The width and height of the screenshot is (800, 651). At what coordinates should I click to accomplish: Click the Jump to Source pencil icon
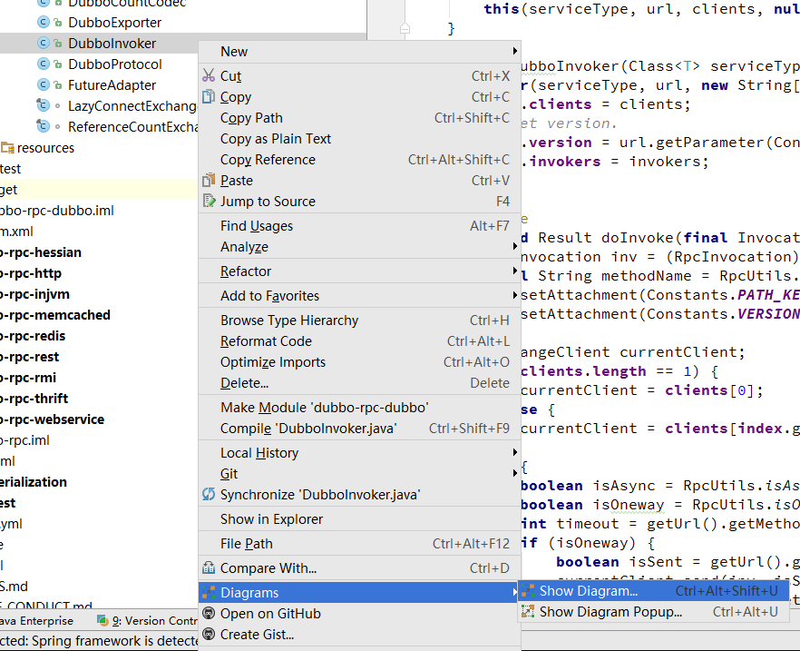point(209,202)
